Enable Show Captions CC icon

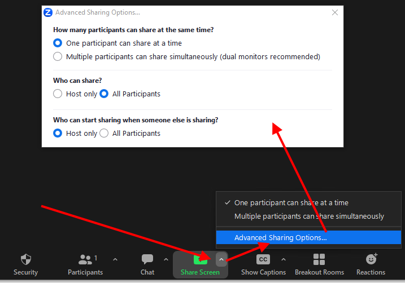[x=263, y=259]
